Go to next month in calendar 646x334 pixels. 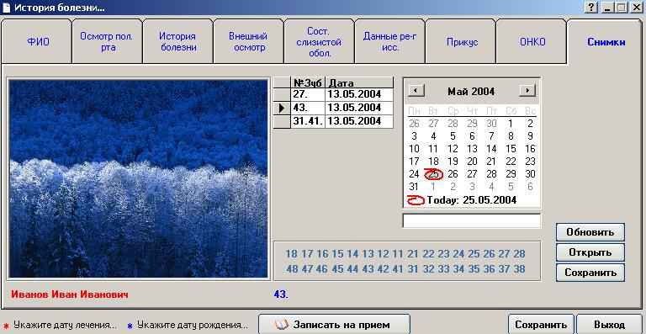tap(527, 90)
